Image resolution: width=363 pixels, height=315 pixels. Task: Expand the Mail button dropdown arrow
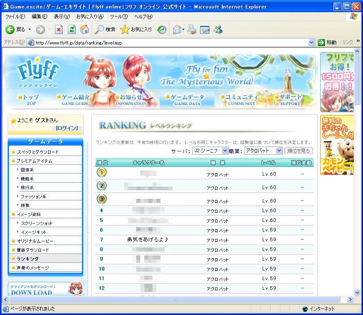click(x=184, y=30)
